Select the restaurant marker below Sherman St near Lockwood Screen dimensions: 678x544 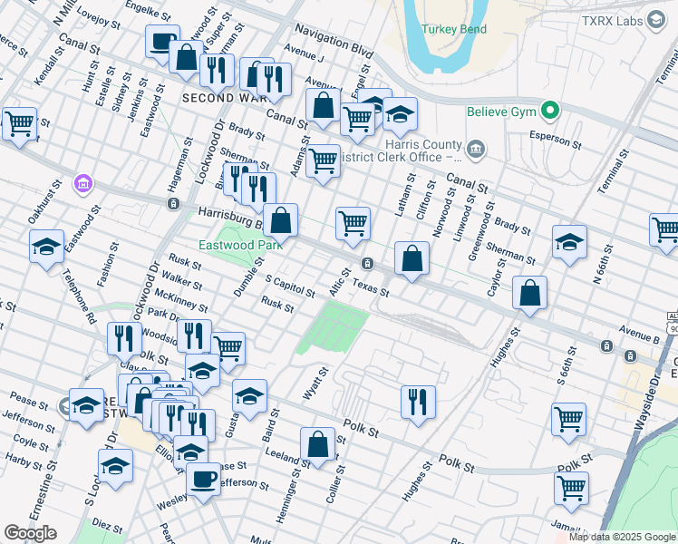tap(258, 191)
